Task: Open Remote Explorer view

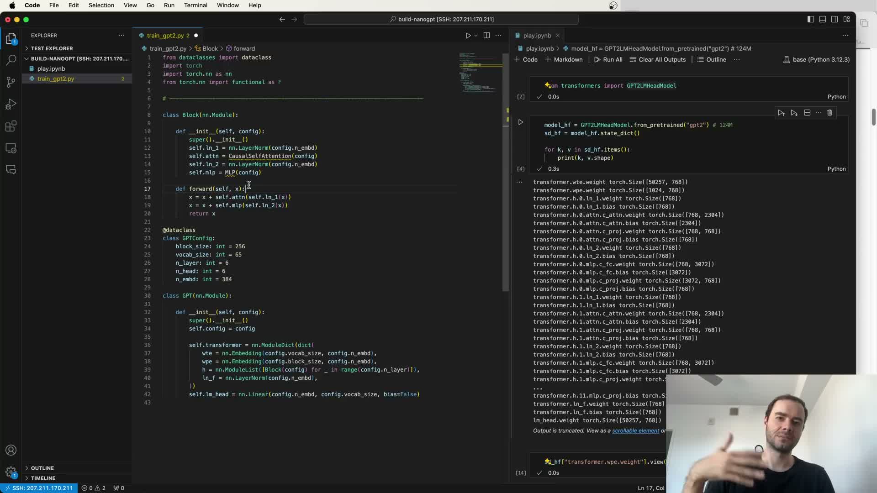Action: point(11,148)
